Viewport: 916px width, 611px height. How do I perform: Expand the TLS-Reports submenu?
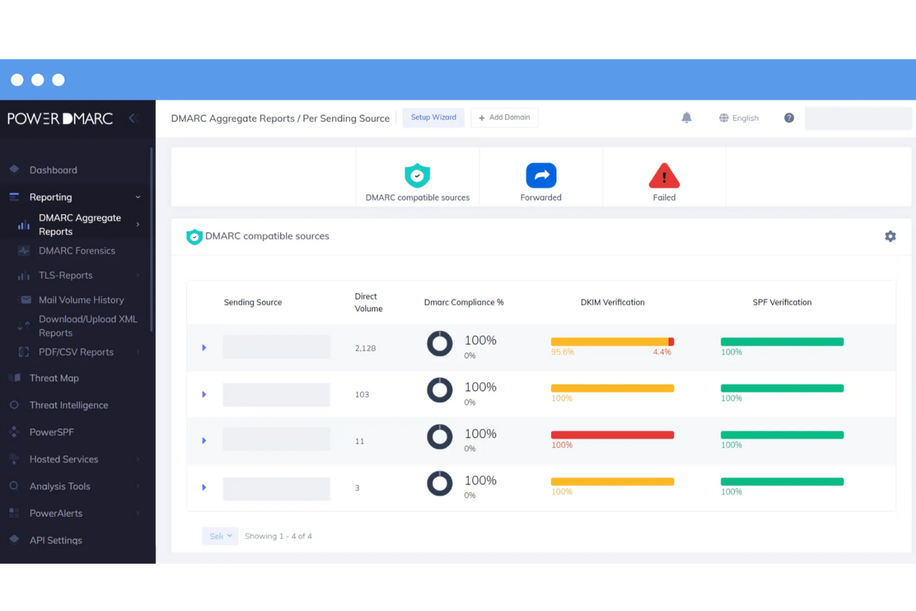[64, 275]
